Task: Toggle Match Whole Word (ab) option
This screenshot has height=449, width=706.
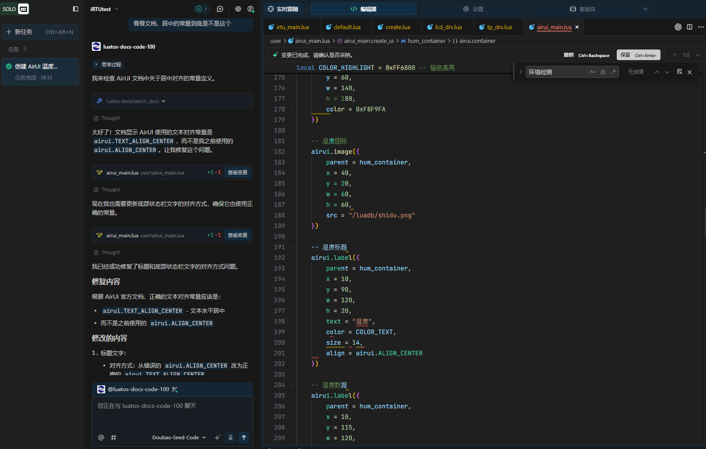Action: click(603, 72)
